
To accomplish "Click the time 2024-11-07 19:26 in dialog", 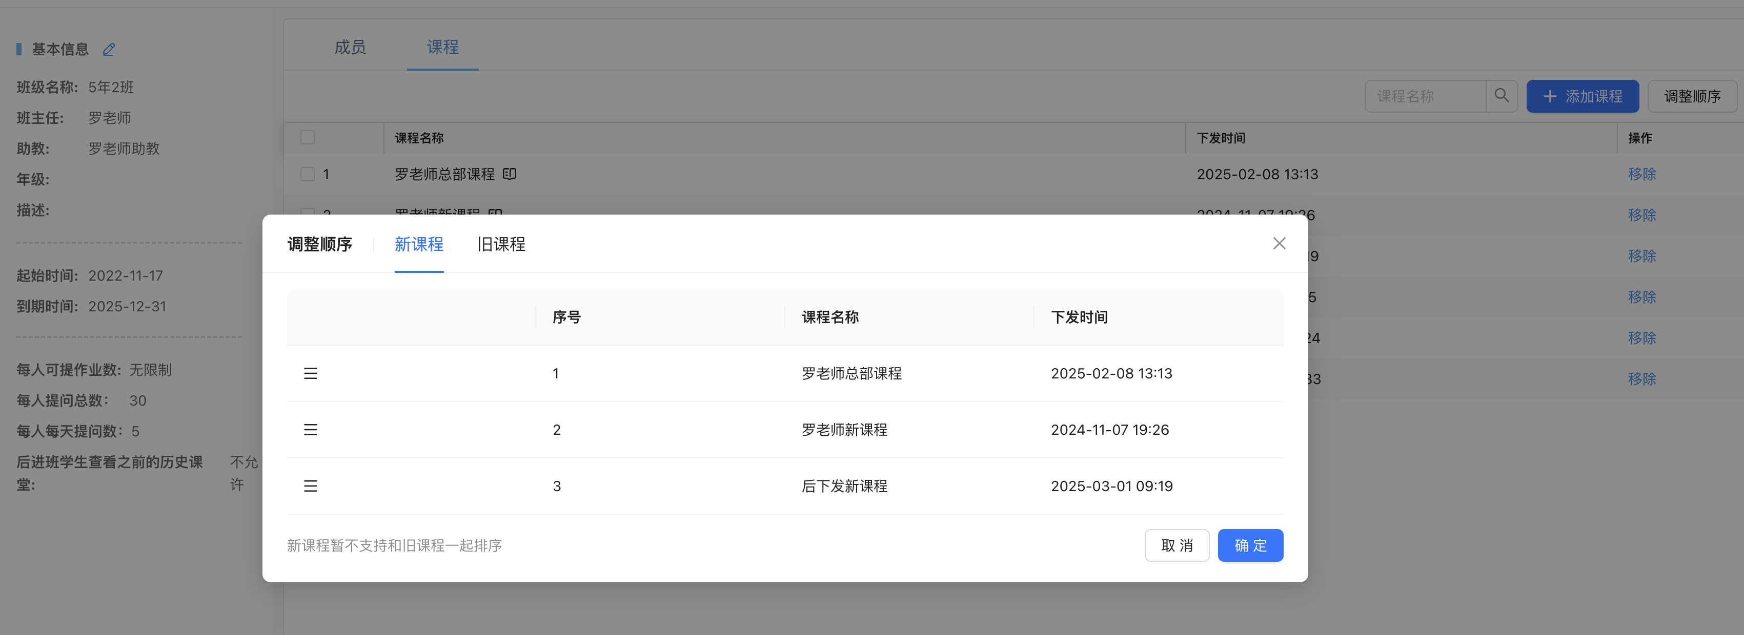I will point(1110,430).
